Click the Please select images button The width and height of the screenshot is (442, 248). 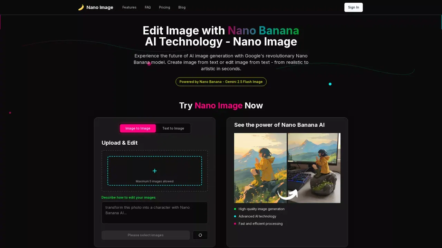(x=146, y=235)
